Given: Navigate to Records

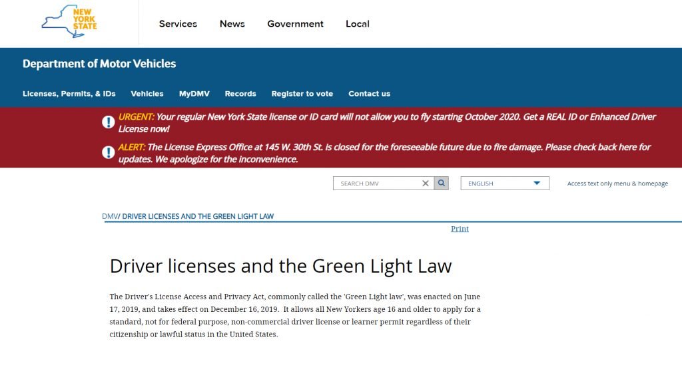Looking at the screenshot, I should pyautogui.click(x=240, y=94).
